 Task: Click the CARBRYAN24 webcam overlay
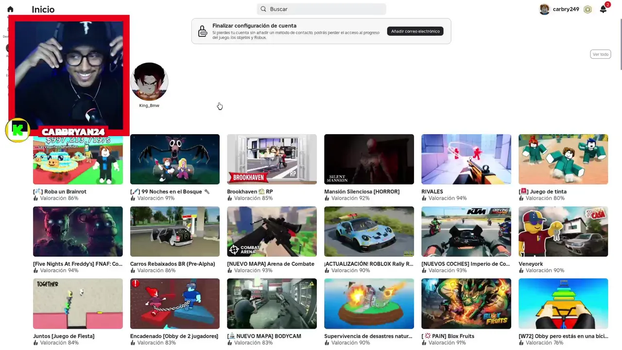69,75
